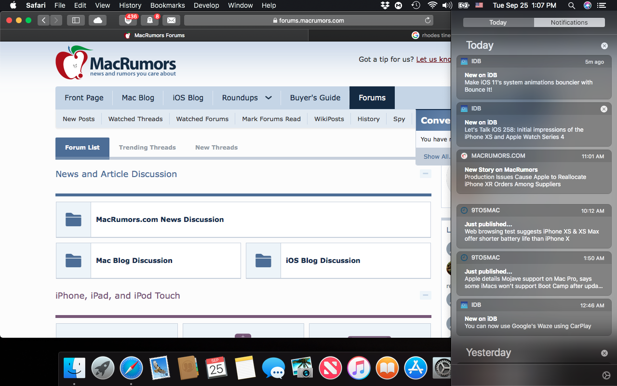Collapse iPhone, iPad, and iPod Touch section
This screenshot has height=386, width=617.
coord(425,295)
